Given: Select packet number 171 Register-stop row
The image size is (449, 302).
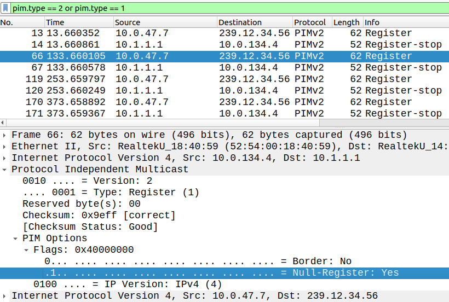Looking at the screenshot, I should [225, 113].
